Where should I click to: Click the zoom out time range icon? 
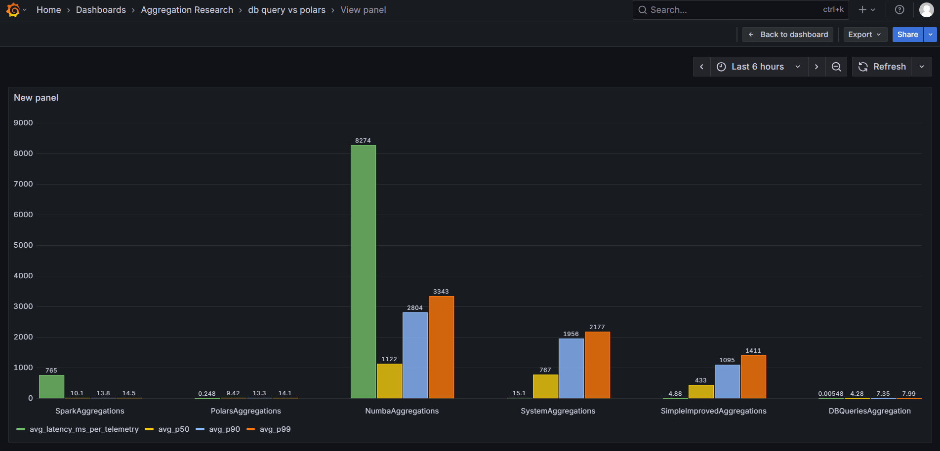(836, 67)
